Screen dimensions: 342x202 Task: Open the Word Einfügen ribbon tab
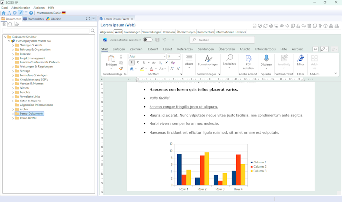(x=119, y=49)
